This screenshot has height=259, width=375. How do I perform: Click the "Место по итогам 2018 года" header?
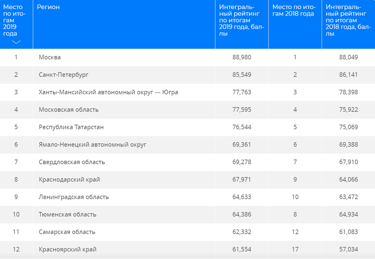pos(293,11)
